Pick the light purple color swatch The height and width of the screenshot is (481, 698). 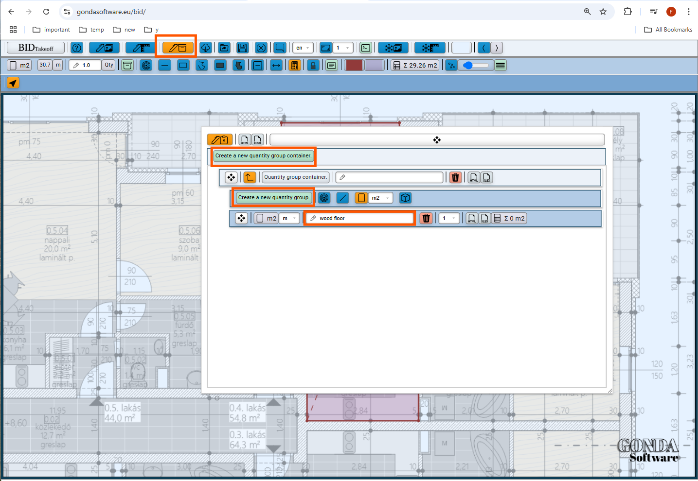[x=375, y=65]
